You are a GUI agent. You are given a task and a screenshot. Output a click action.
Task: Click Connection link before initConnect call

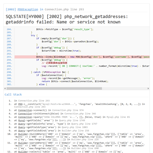25,113
